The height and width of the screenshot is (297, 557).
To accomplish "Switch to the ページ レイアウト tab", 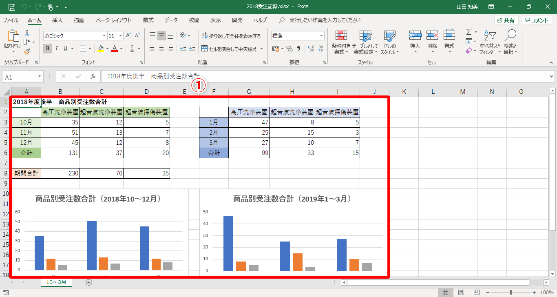I will (x=113, y=20).
